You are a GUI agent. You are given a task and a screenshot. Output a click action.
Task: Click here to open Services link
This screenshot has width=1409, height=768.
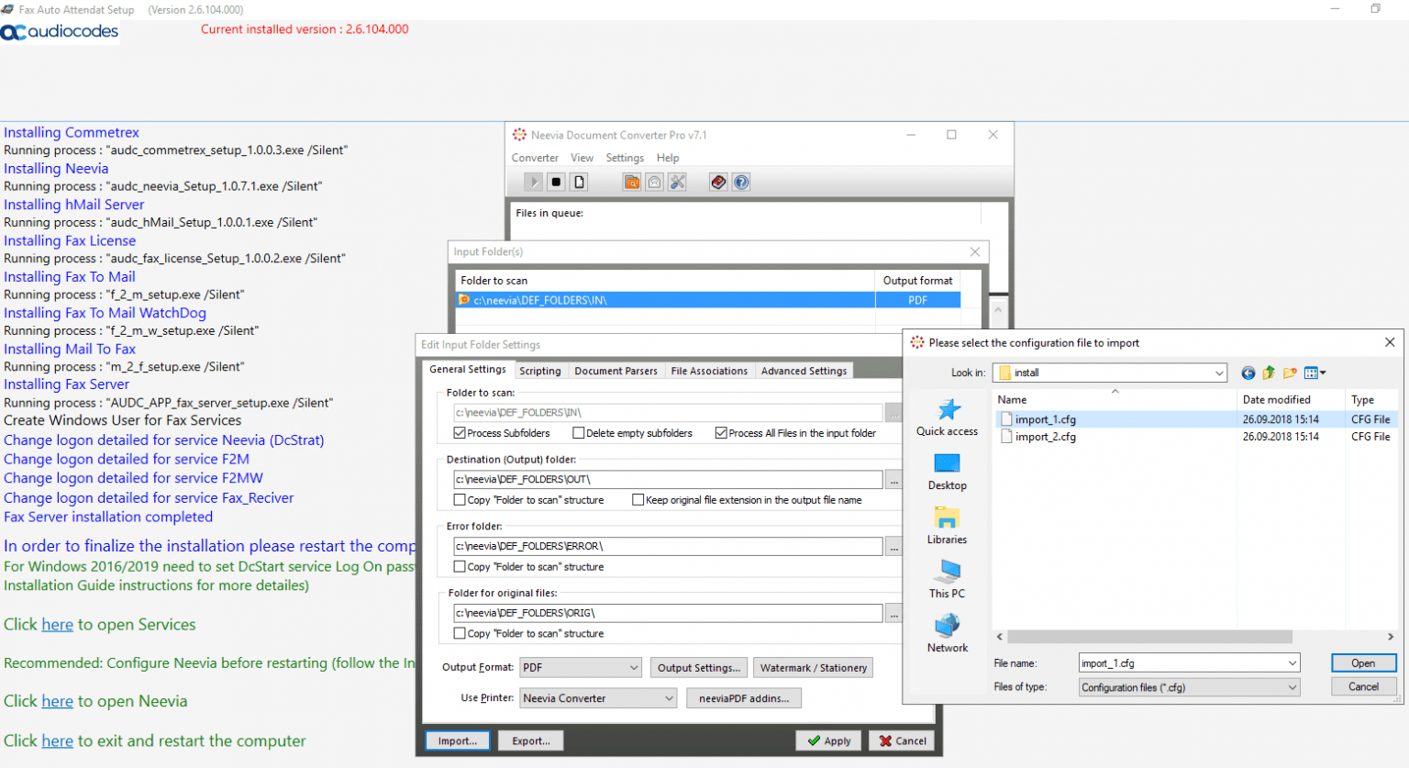(x=58, y=624)
